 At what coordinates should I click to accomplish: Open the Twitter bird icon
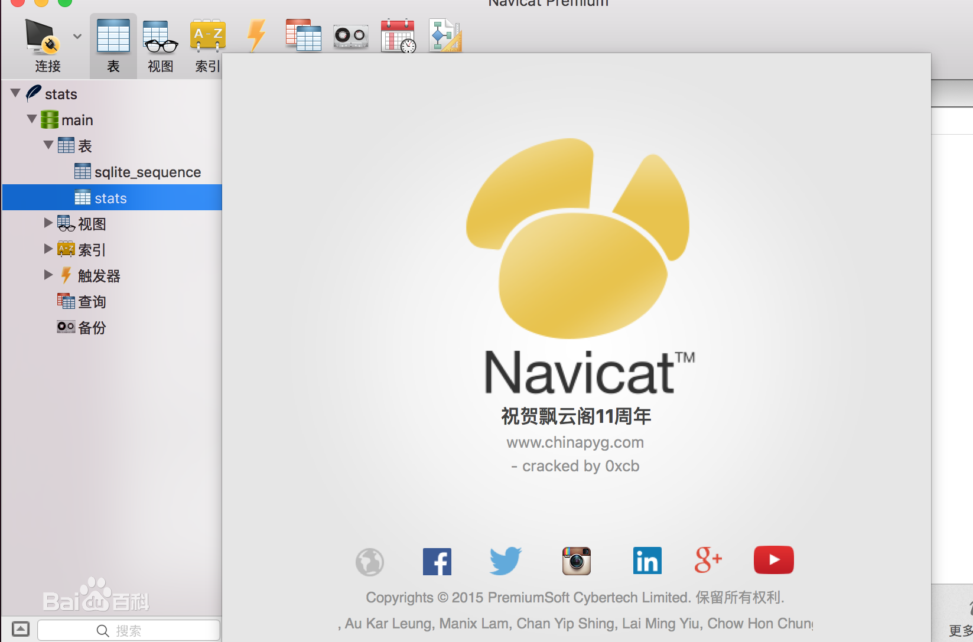pyautogui.click(x=506, y=560)
